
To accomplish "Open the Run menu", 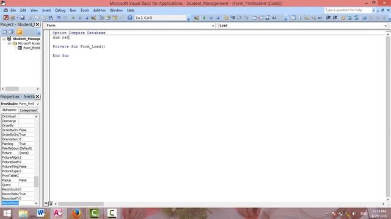I will click(73, 10).
